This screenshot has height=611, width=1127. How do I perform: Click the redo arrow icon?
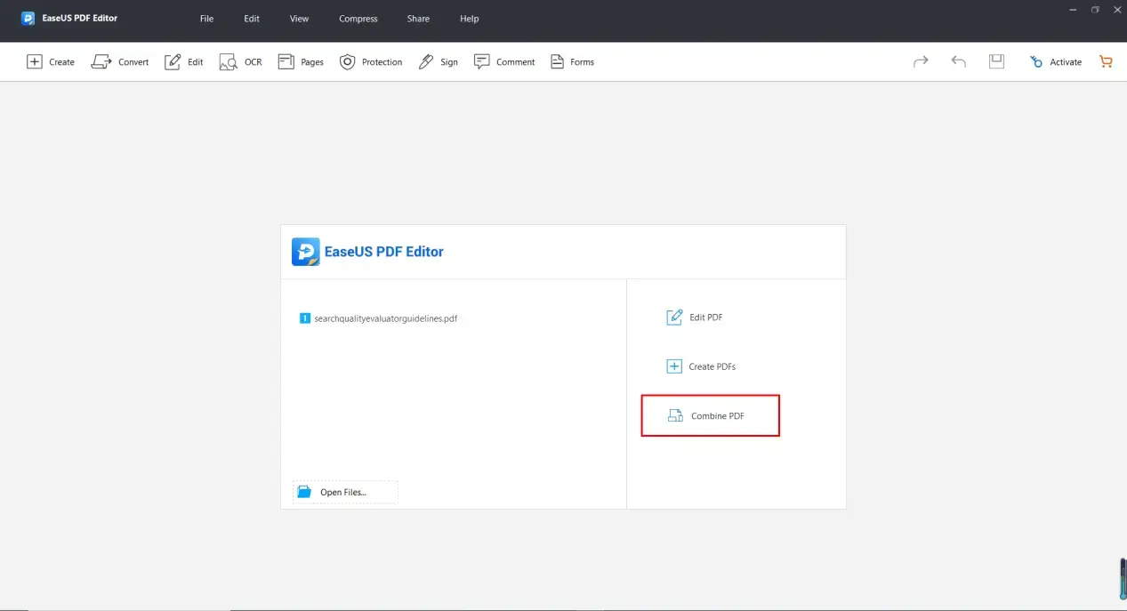click(921, 61)
